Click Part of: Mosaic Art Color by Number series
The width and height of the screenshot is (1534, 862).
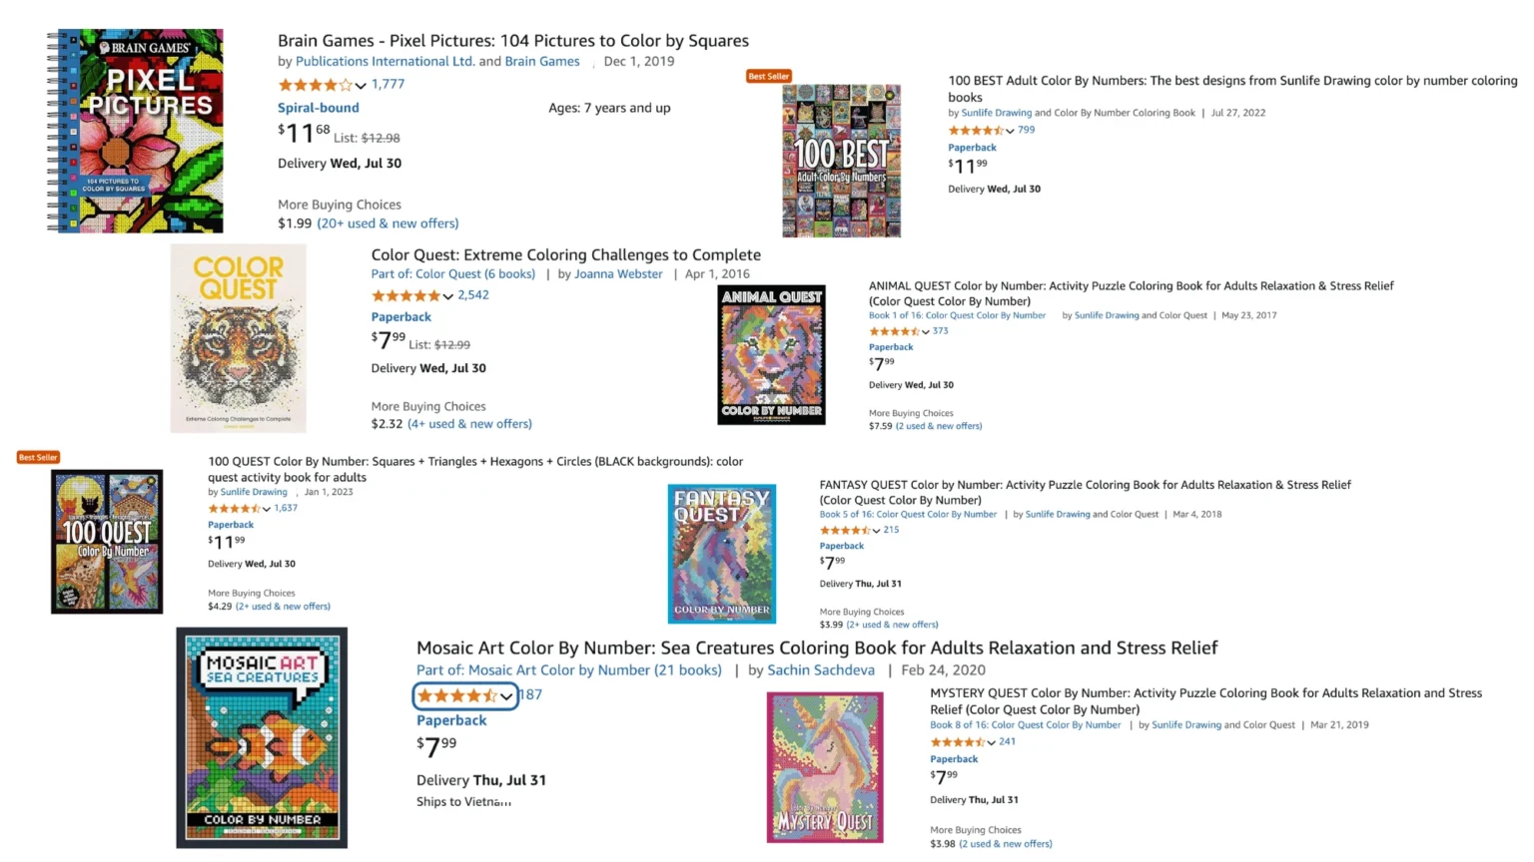[569, 670]
